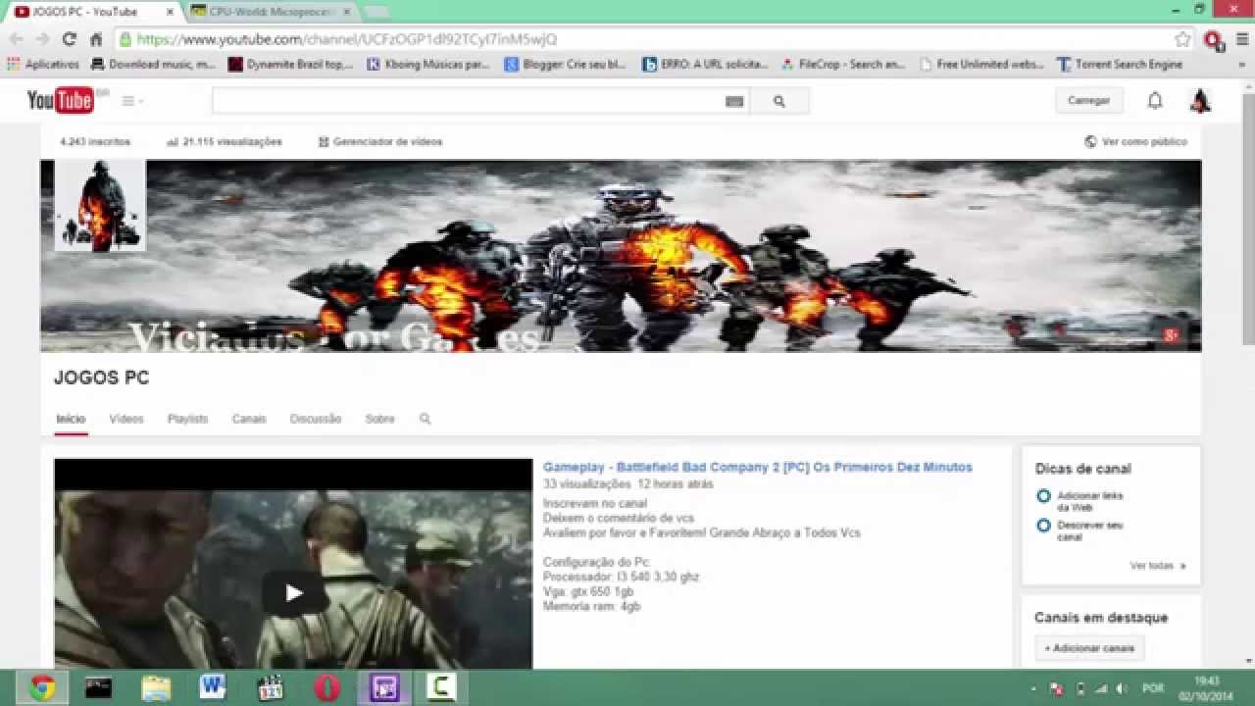Click the address bar URL
Screen dimensions: 1255x706
pos(347,39)
